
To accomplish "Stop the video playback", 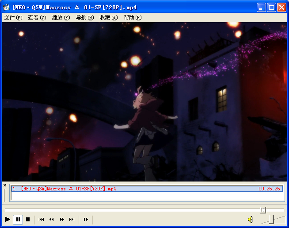I will [x=28, y=219].
